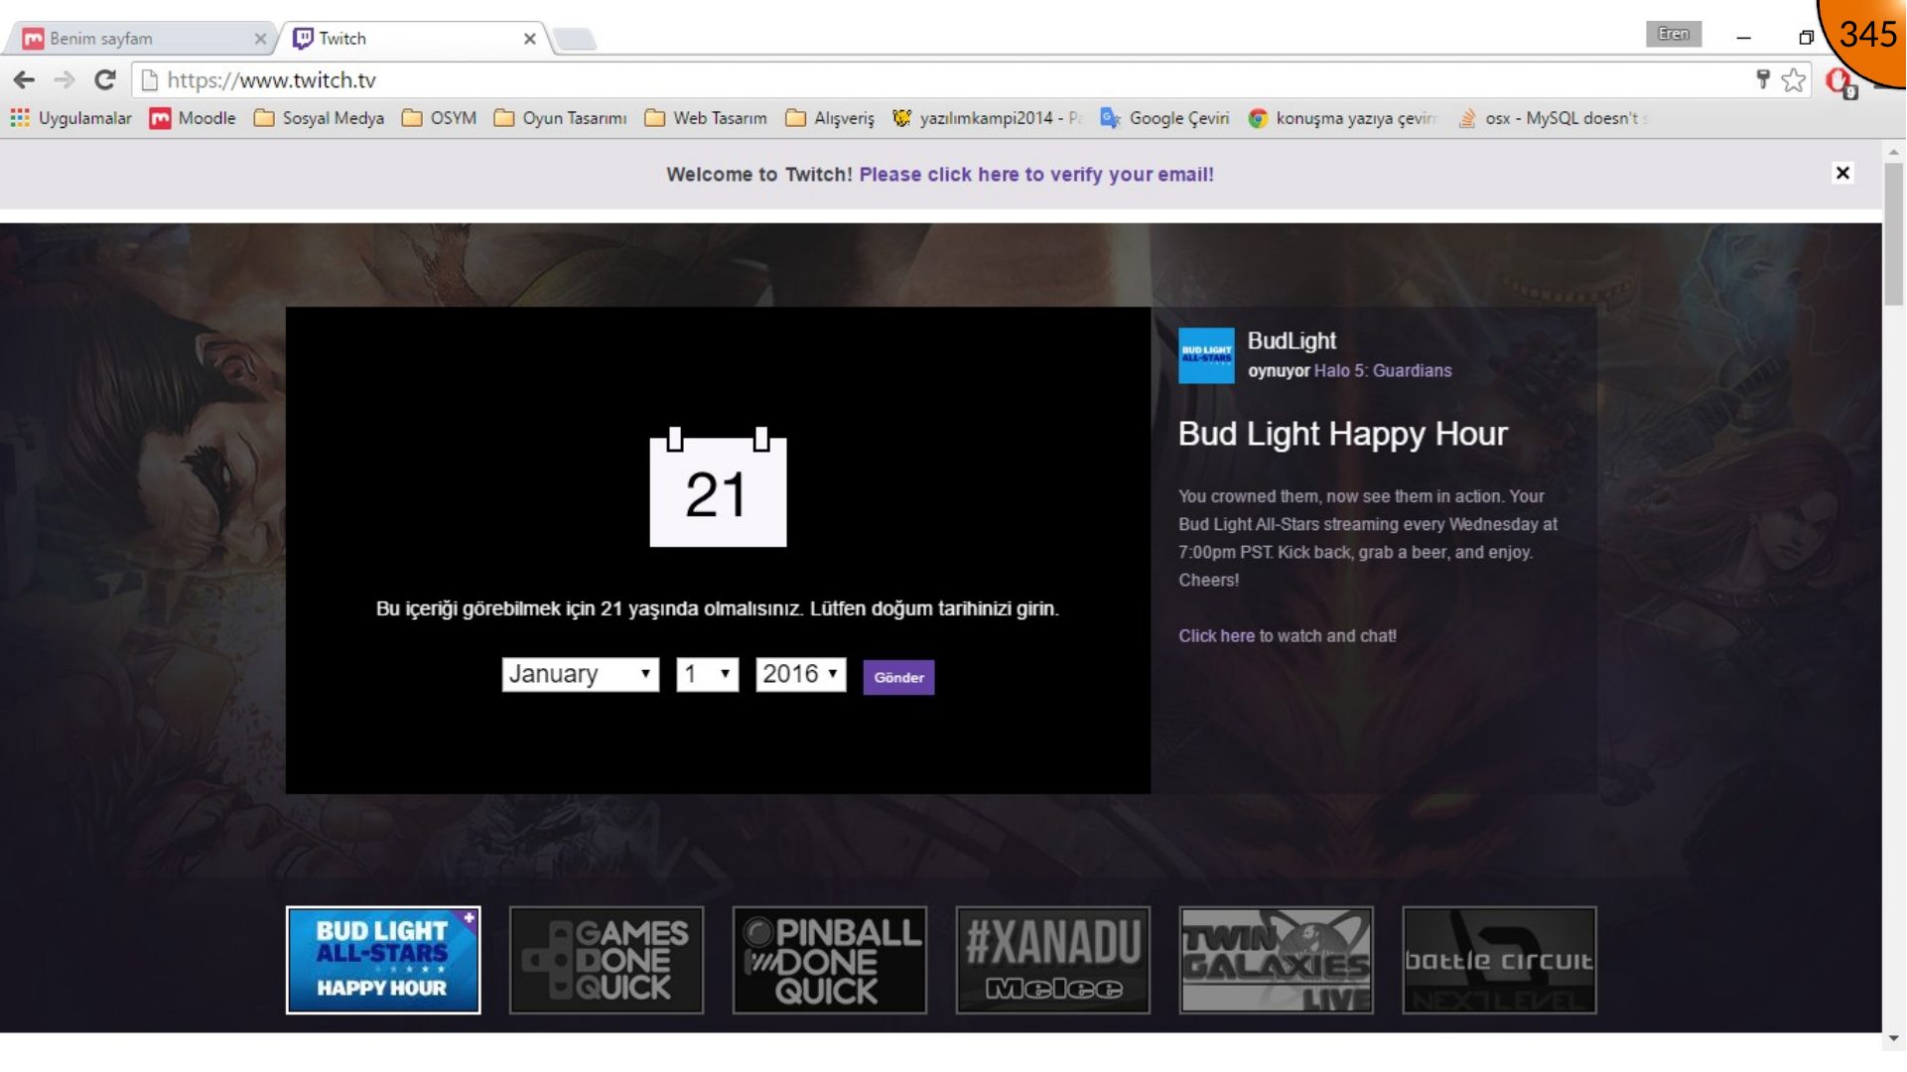Click the calendar 21 age icon
Image resolution: width=1907 pixels, height=1072 pixels.
718,487
